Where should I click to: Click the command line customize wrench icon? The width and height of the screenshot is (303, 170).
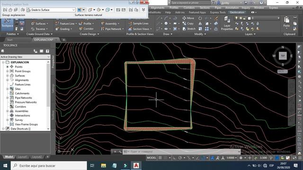tap(120, 152)
